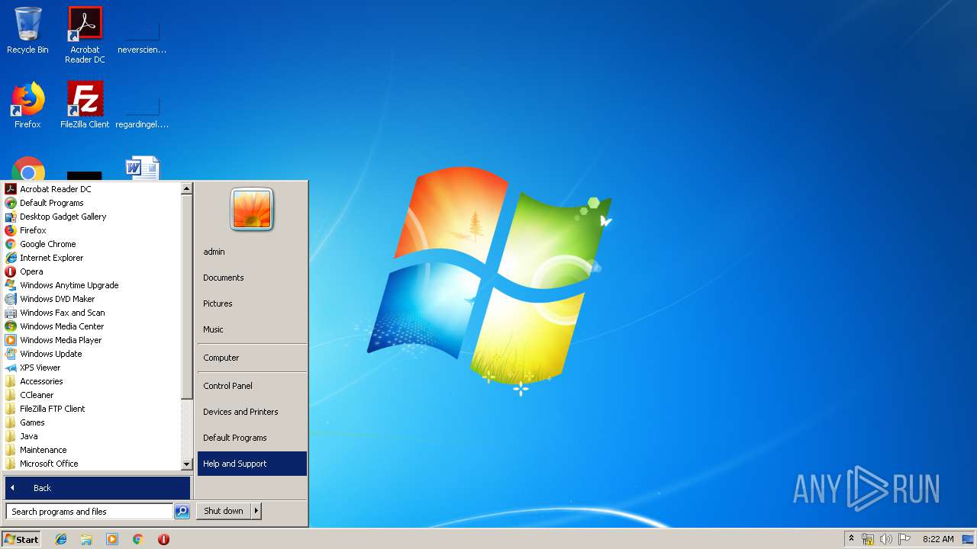Open Default Programs in the right pane

[x=252, y=438]
